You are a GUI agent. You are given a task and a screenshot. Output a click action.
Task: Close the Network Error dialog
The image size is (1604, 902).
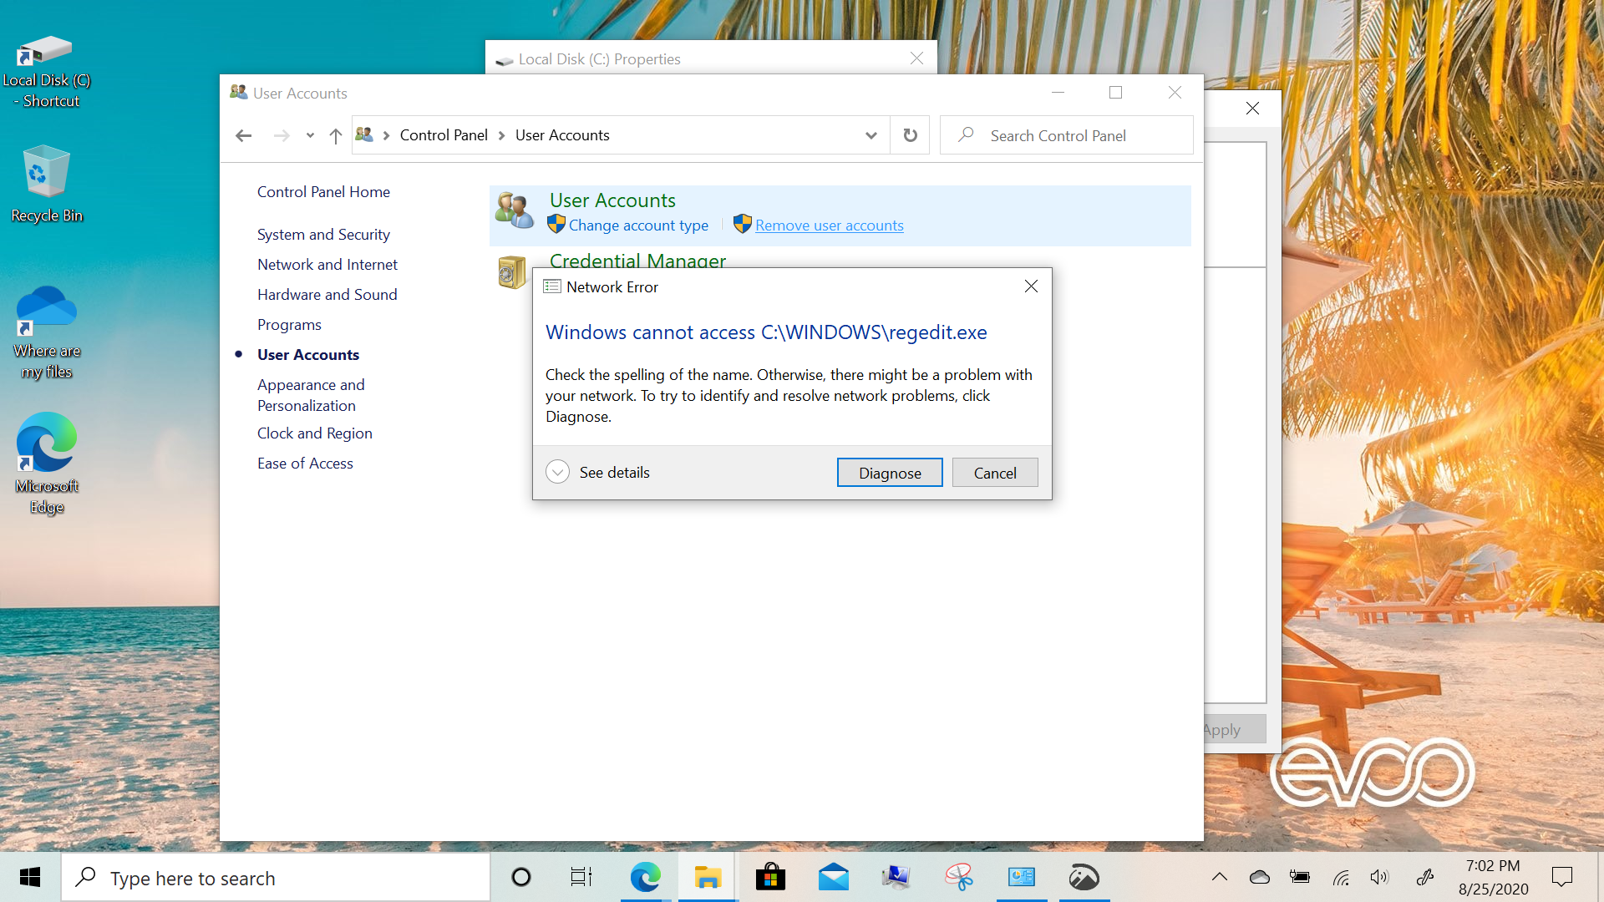coord(1031,286)
